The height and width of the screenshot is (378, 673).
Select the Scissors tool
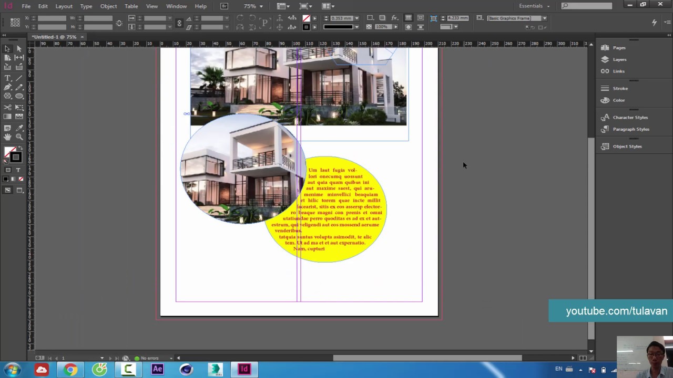(x=7, y=107)
